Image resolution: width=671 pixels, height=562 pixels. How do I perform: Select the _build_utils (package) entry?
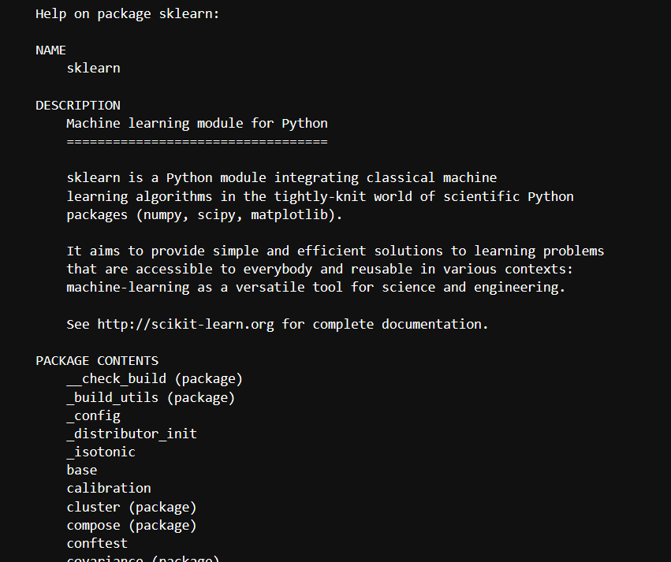151,398
